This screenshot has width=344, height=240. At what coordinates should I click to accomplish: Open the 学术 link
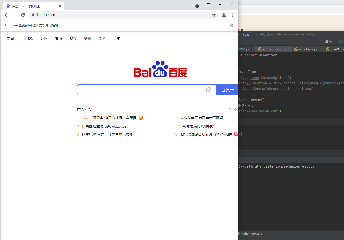click(x=102, y=39)
